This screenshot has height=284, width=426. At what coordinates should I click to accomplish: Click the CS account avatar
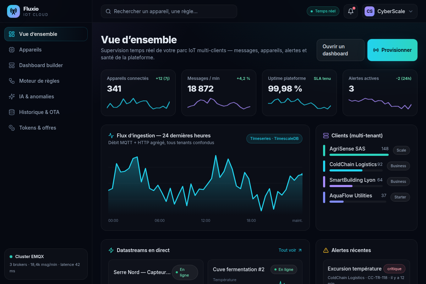[370, 11]
